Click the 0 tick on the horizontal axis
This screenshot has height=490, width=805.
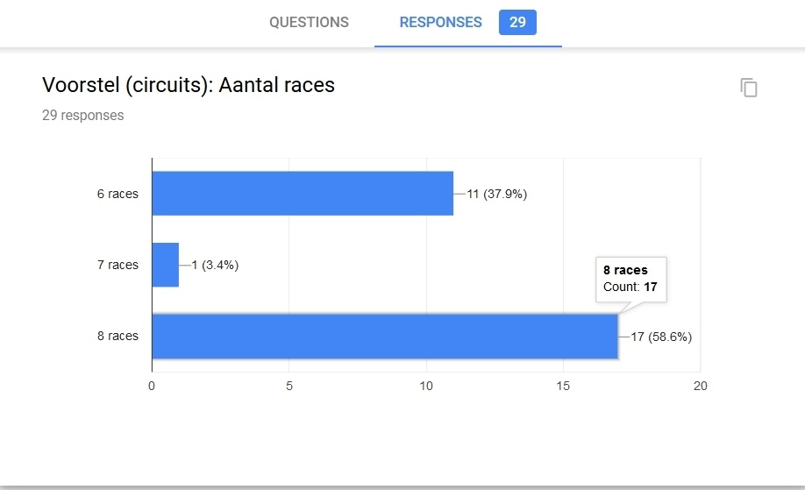point(152,386)
